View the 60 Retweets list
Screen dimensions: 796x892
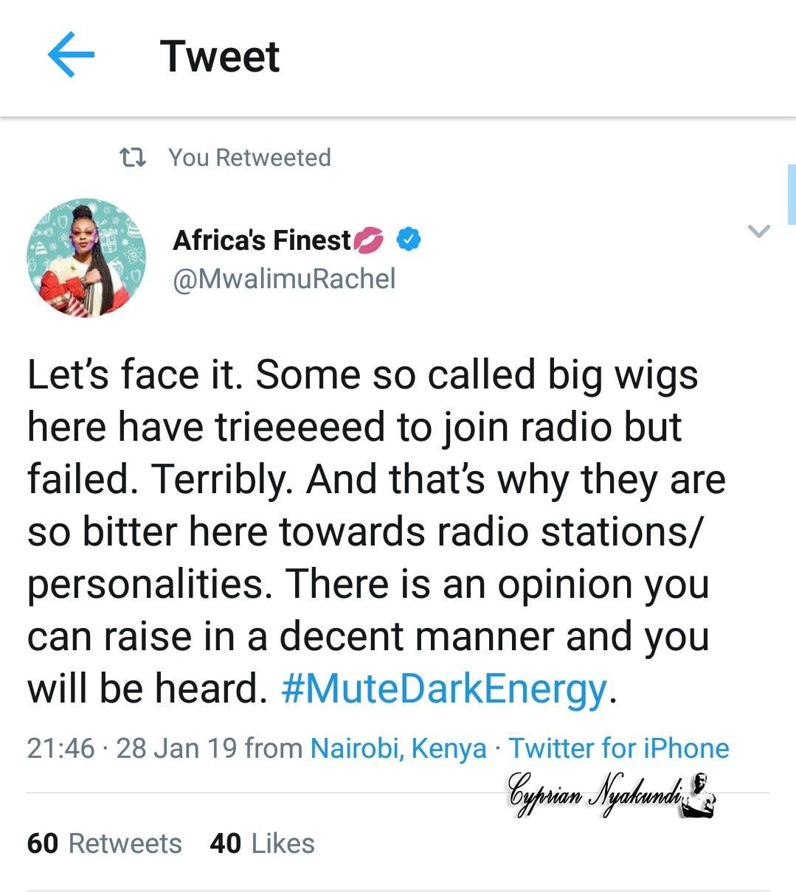click(104, 843)
